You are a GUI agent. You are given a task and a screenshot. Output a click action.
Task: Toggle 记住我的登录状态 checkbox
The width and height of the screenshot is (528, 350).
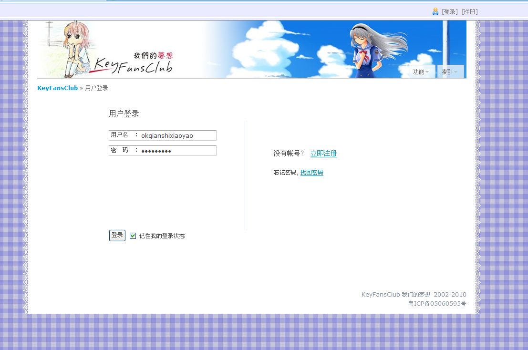tap(133, 236)
